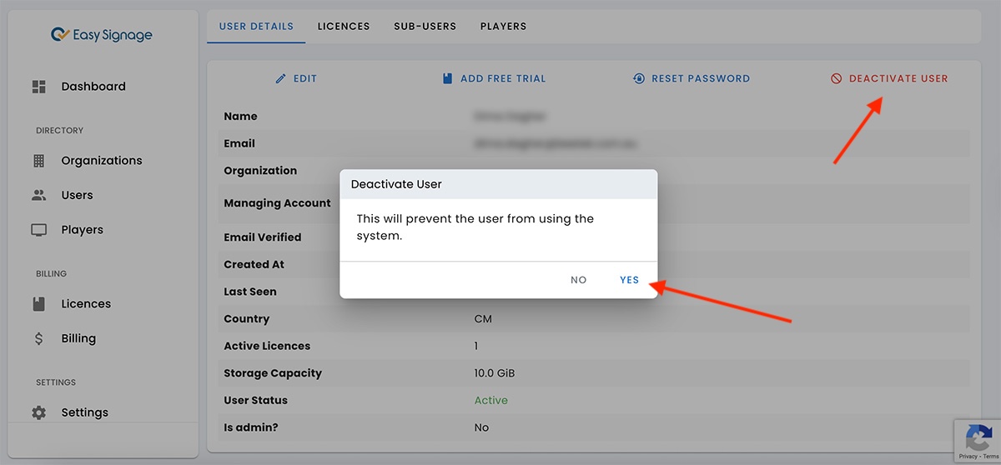Click the Users people icon
Screen dimensions: 1001x465
point(38,195)
